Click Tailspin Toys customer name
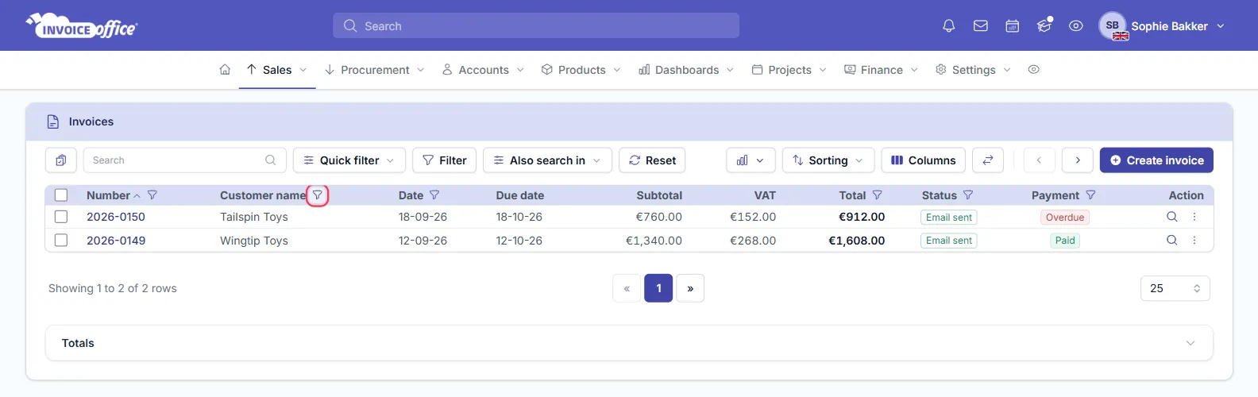 pyautogui.click(x=254, y=217)
